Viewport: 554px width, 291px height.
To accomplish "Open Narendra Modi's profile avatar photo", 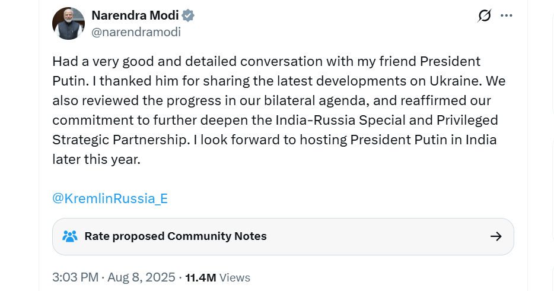I will (x=69, y=23).
